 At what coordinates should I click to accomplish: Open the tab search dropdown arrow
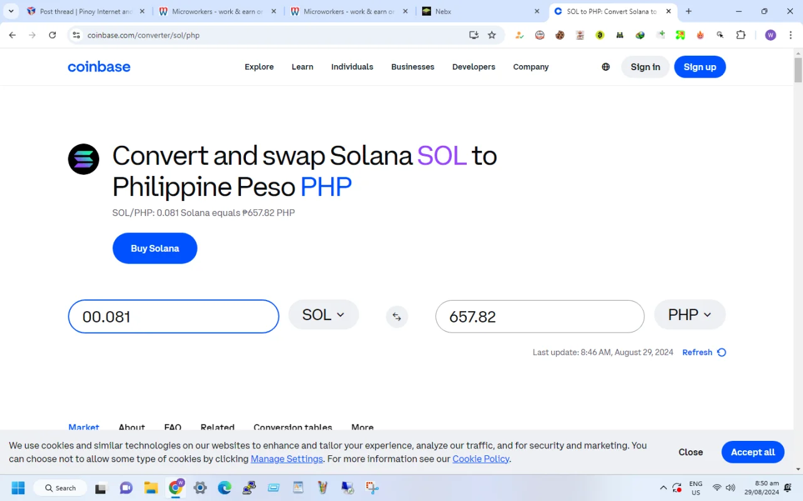(x=11, y=11)
